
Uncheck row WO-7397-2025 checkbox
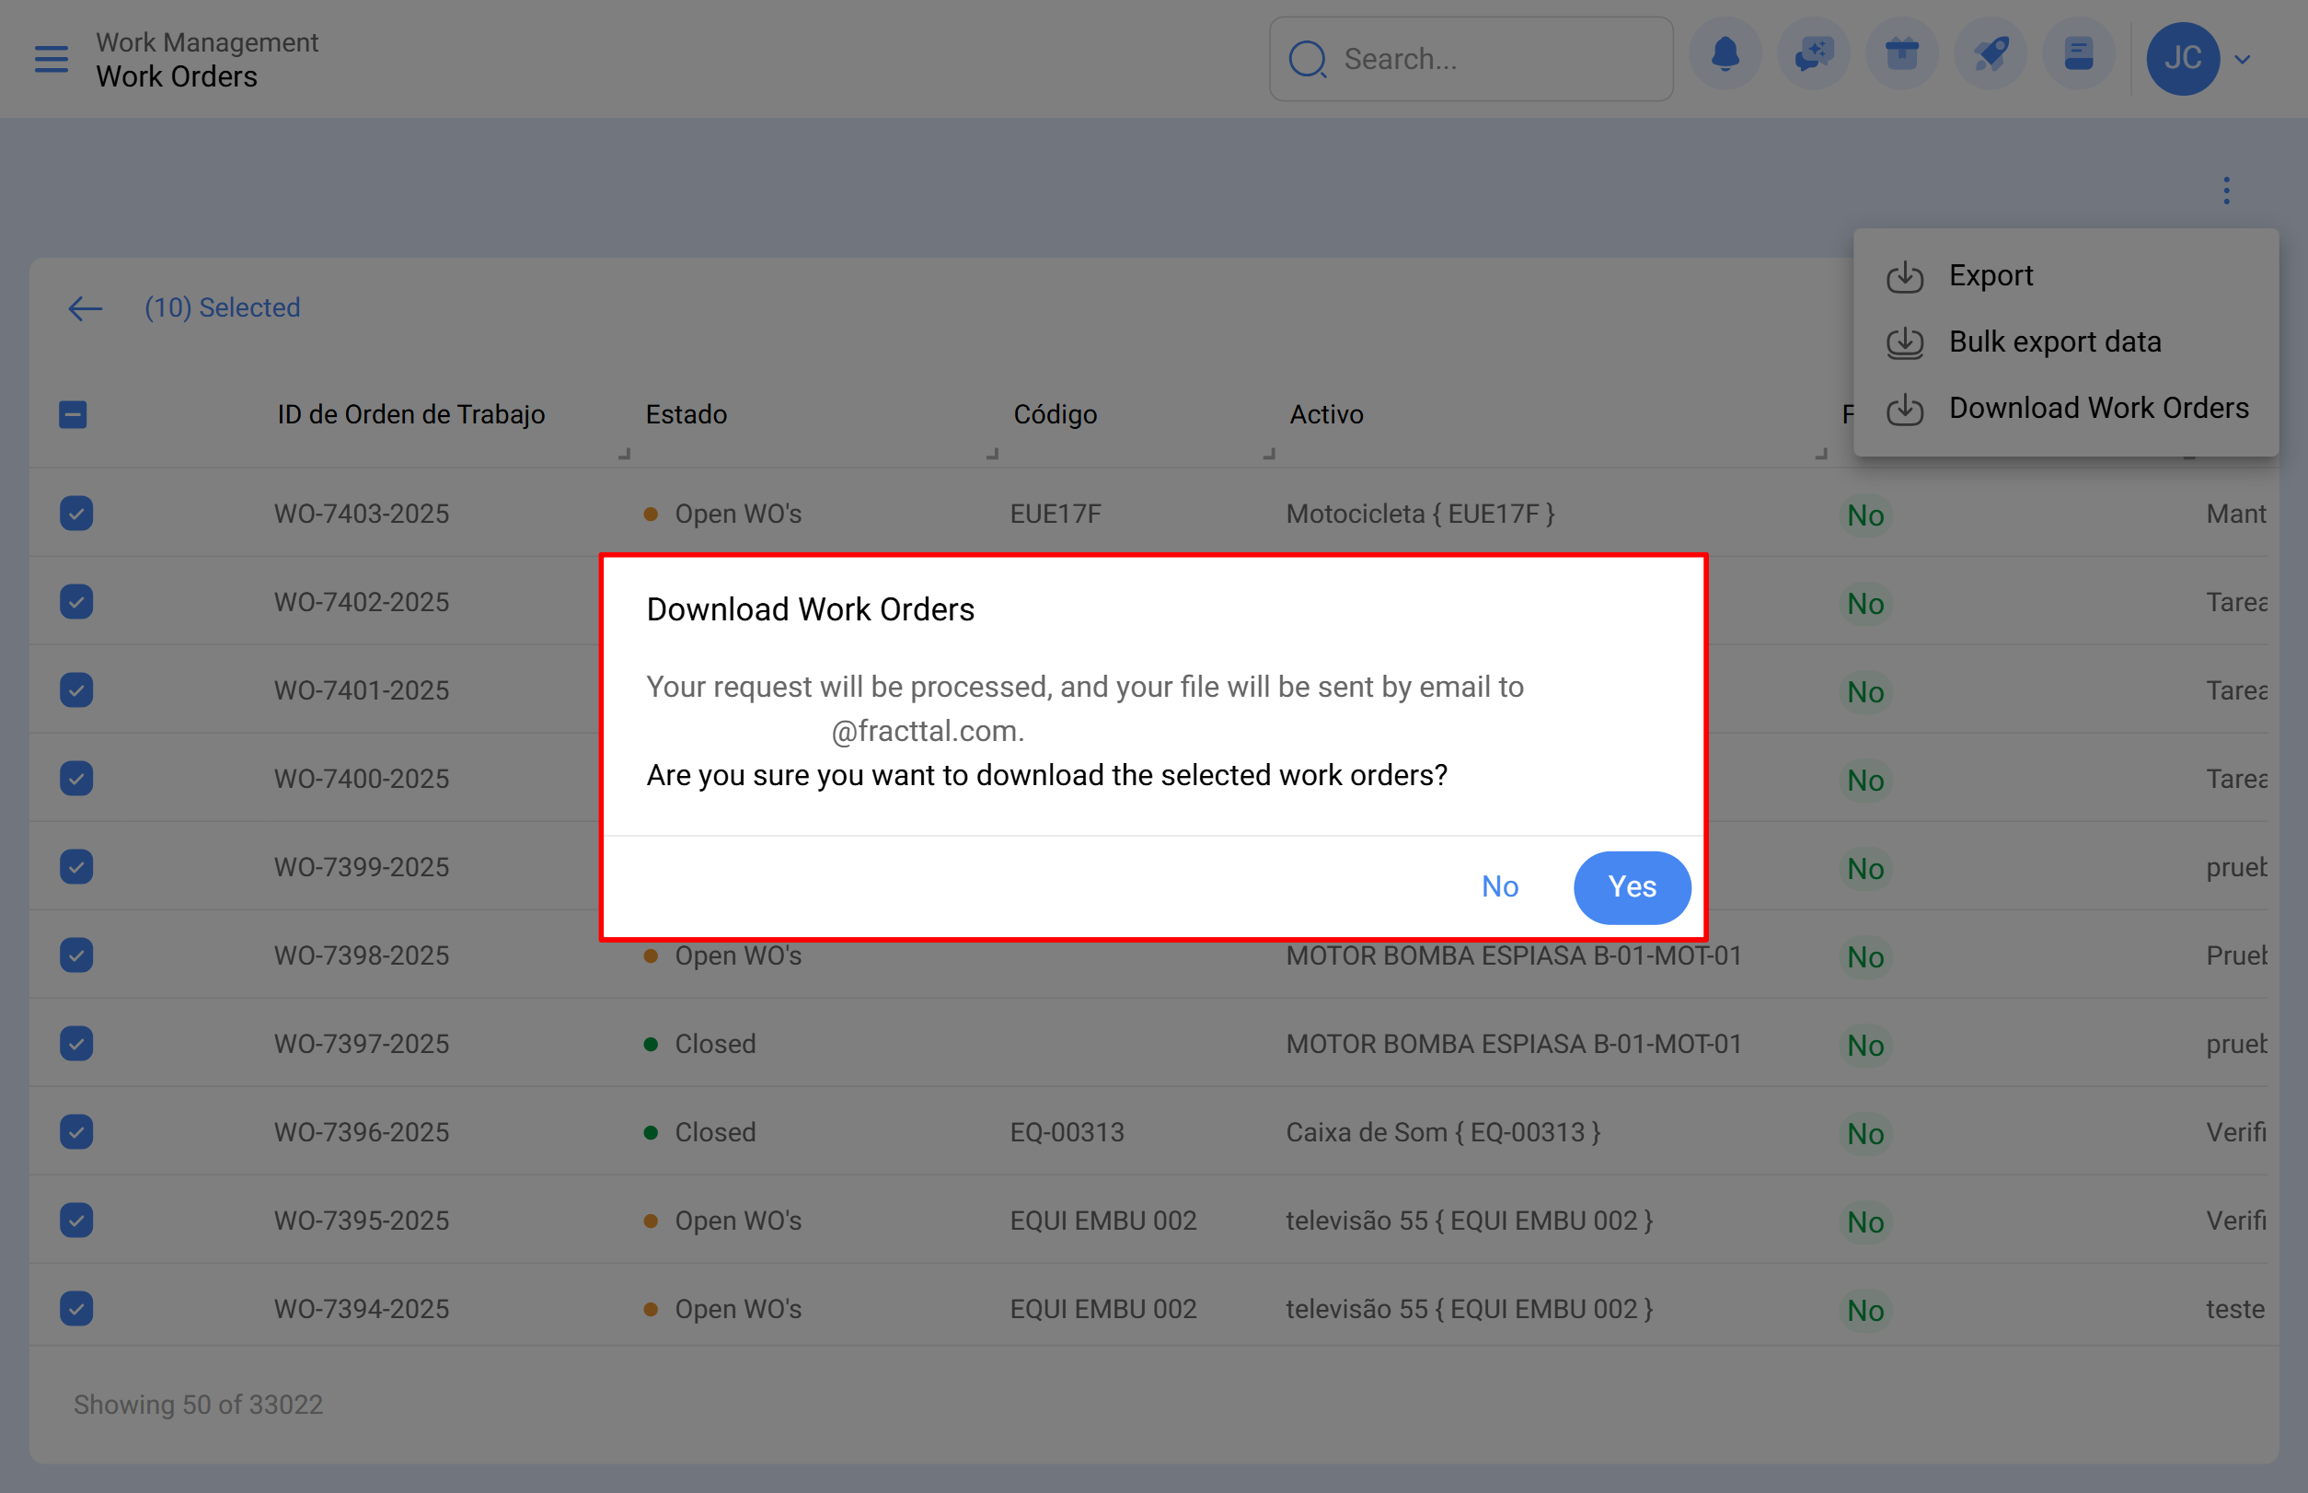click(75, 1044)
